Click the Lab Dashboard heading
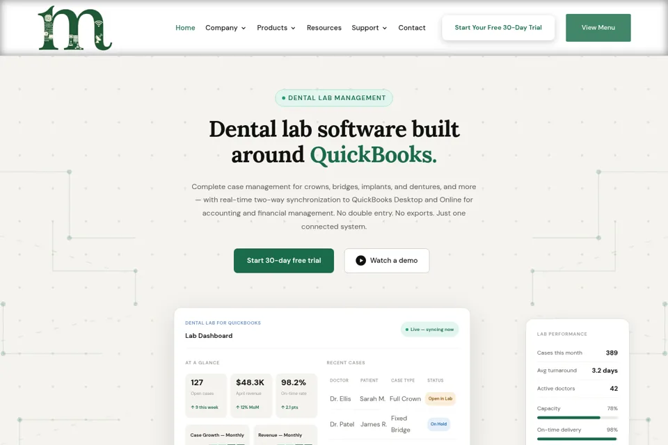This screenshot has height=445, width=668. pyautogui.click(x=209, y=336)
